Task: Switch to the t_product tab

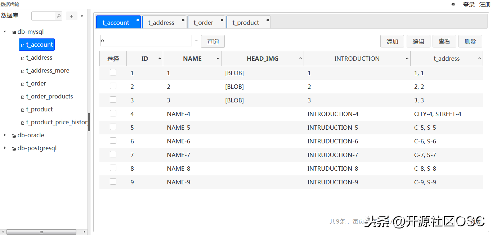Action: 245,23
